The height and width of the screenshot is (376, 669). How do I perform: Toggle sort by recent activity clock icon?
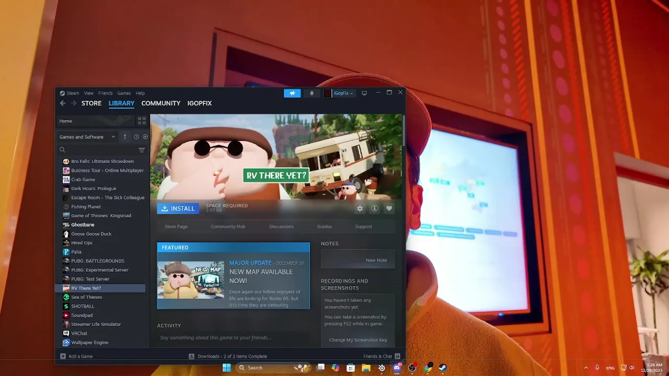click(136, 137)
